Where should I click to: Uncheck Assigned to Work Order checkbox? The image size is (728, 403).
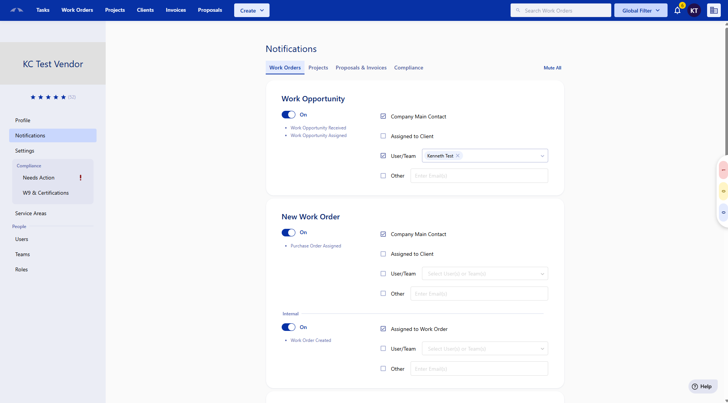pyautogui.click(x=383, y=329)
